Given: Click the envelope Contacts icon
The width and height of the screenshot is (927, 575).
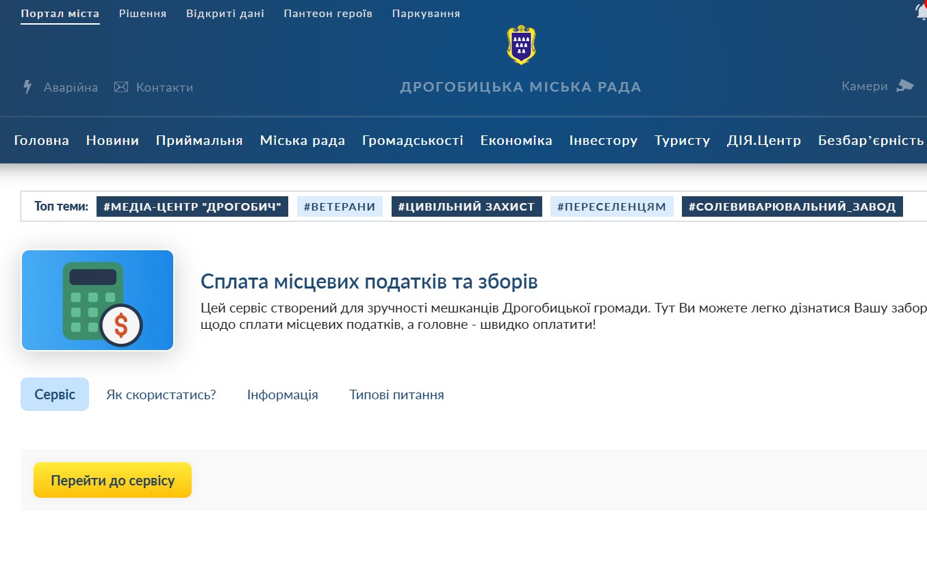Looking at the screenshot, I should pyautogui.click(x=121, y=87).
